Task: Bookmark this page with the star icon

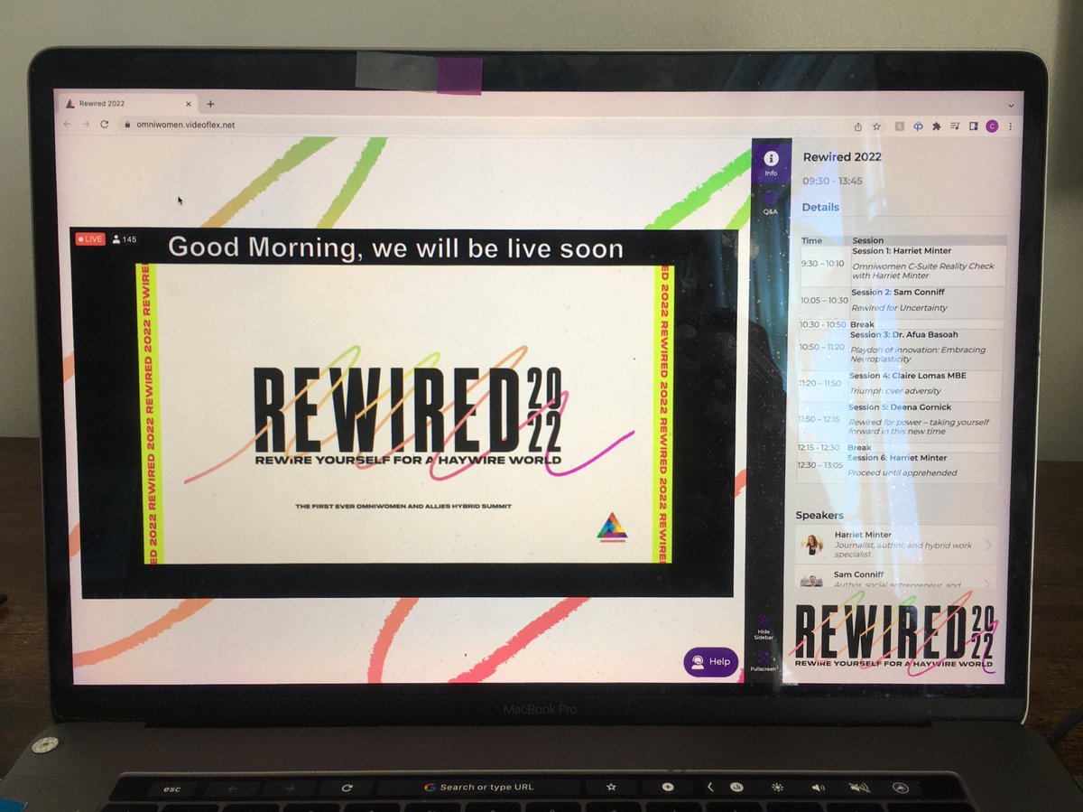Action: coord(877,126)
